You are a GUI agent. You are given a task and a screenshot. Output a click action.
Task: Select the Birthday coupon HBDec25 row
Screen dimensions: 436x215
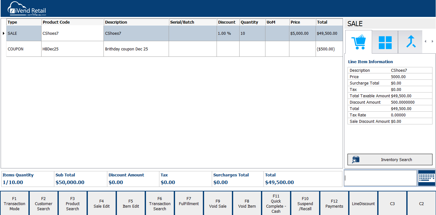click(x=136, y=49)
